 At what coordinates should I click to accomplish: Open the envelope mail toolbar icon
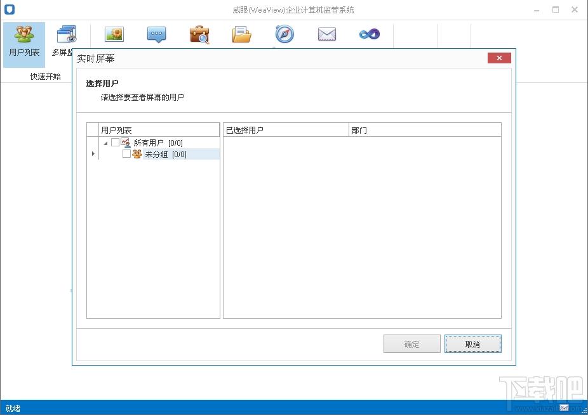327,34
